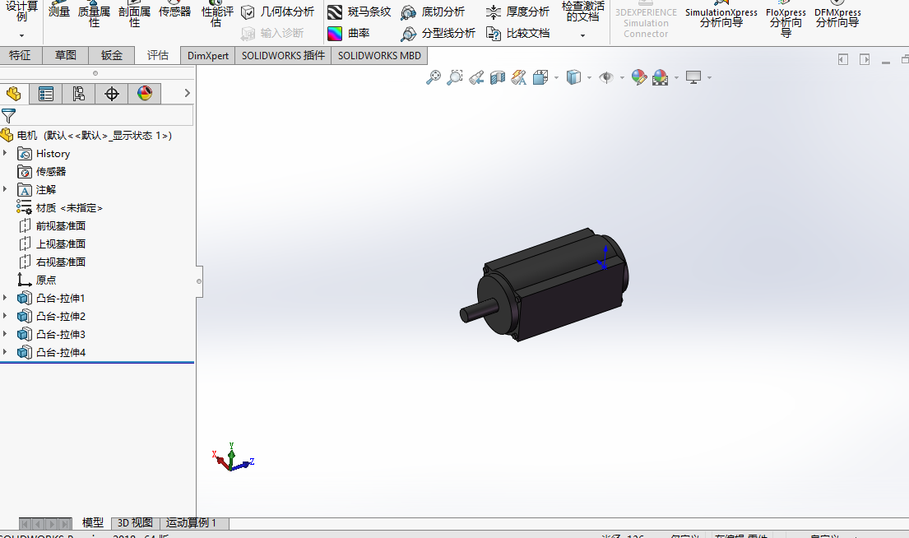This screenshot has width=909, height=538.
Task: Switch to 评估 ribbon tab
Action: click(x=158, y=55)
